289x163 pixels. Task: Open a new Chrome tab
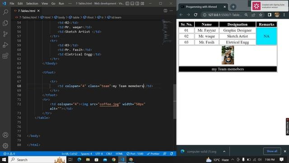(x=233, y=7)
